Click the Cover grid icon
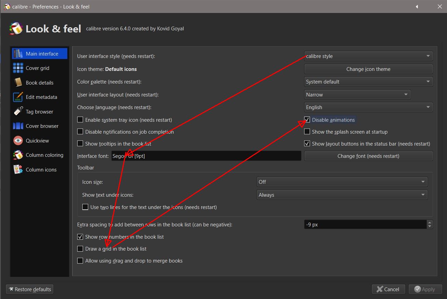The height and width of the screenshot is (299, 447). (x=18, y=68)
